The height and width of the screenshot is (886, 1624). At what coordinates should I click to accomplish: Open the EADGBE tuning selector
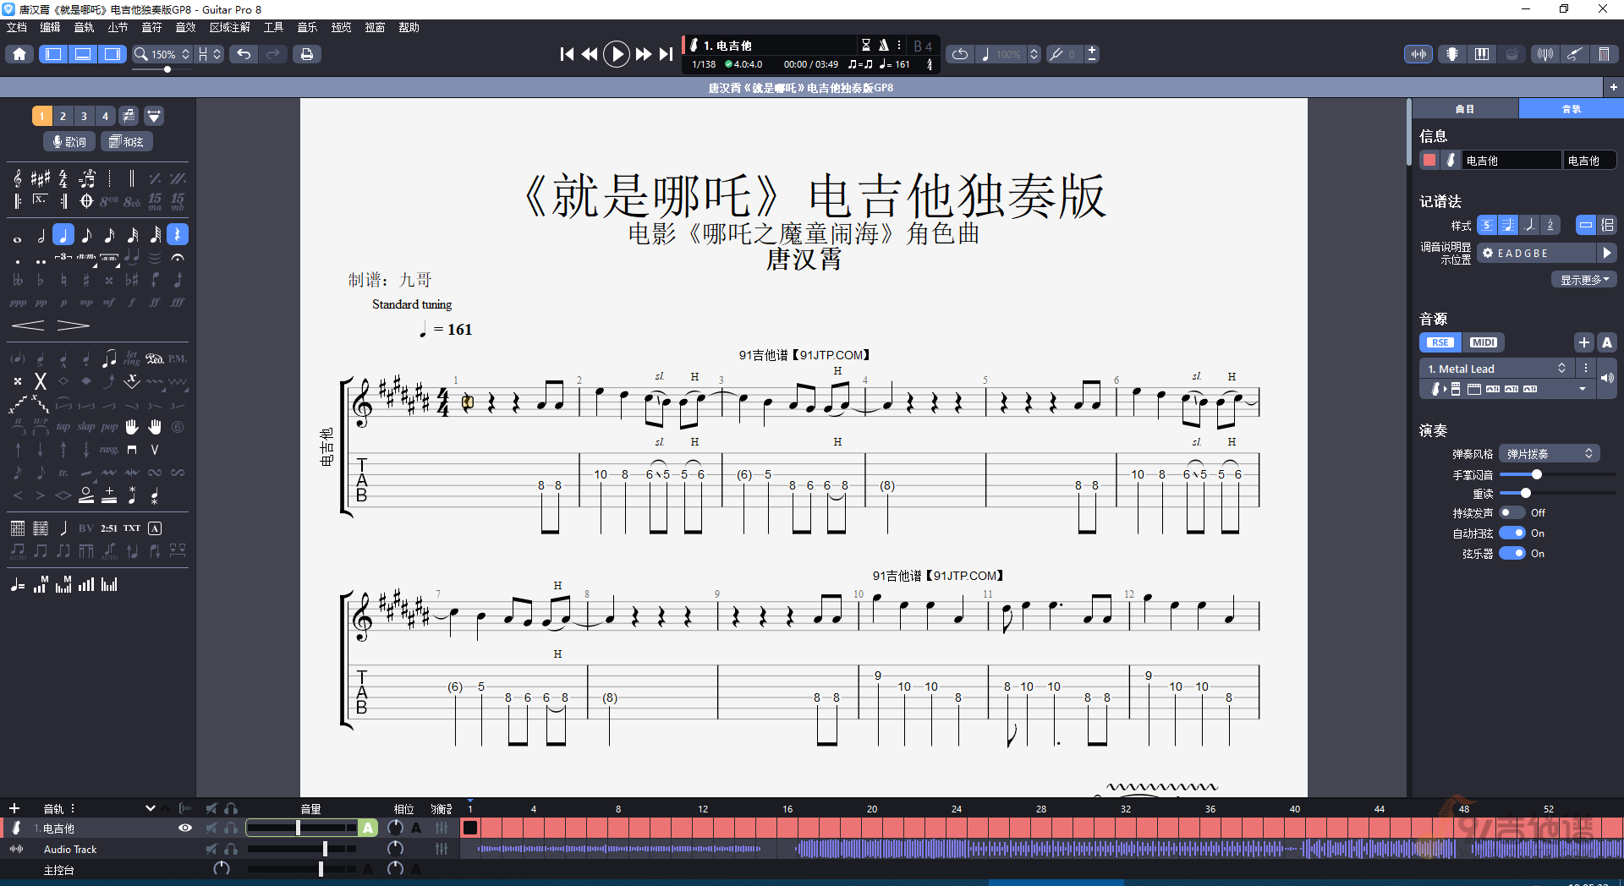(x=1539, y=253)
